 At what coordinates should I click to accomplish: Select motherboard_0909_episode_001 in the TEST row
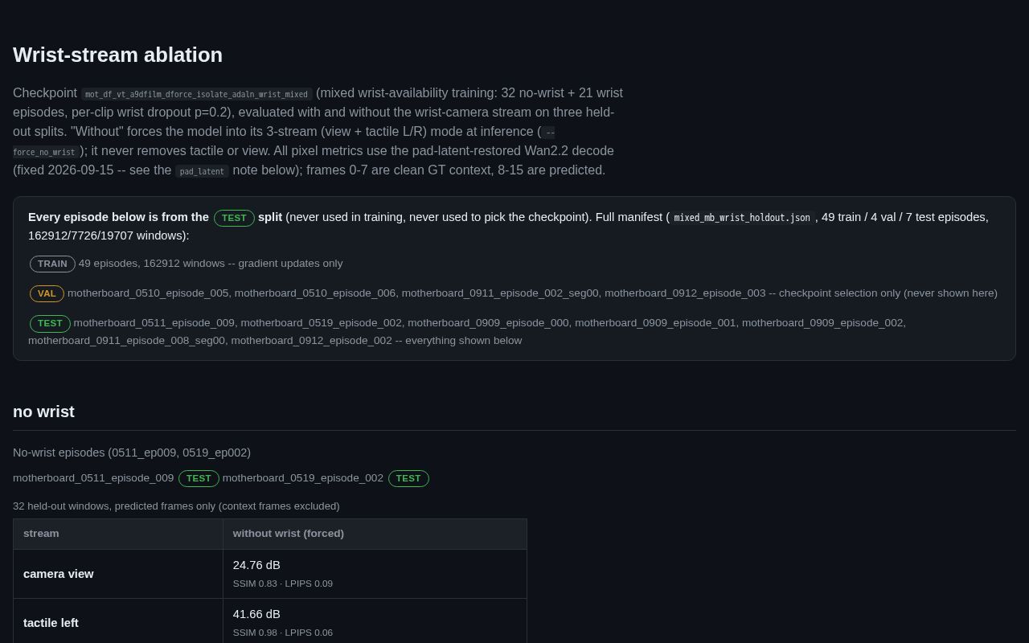coord(655,323)
